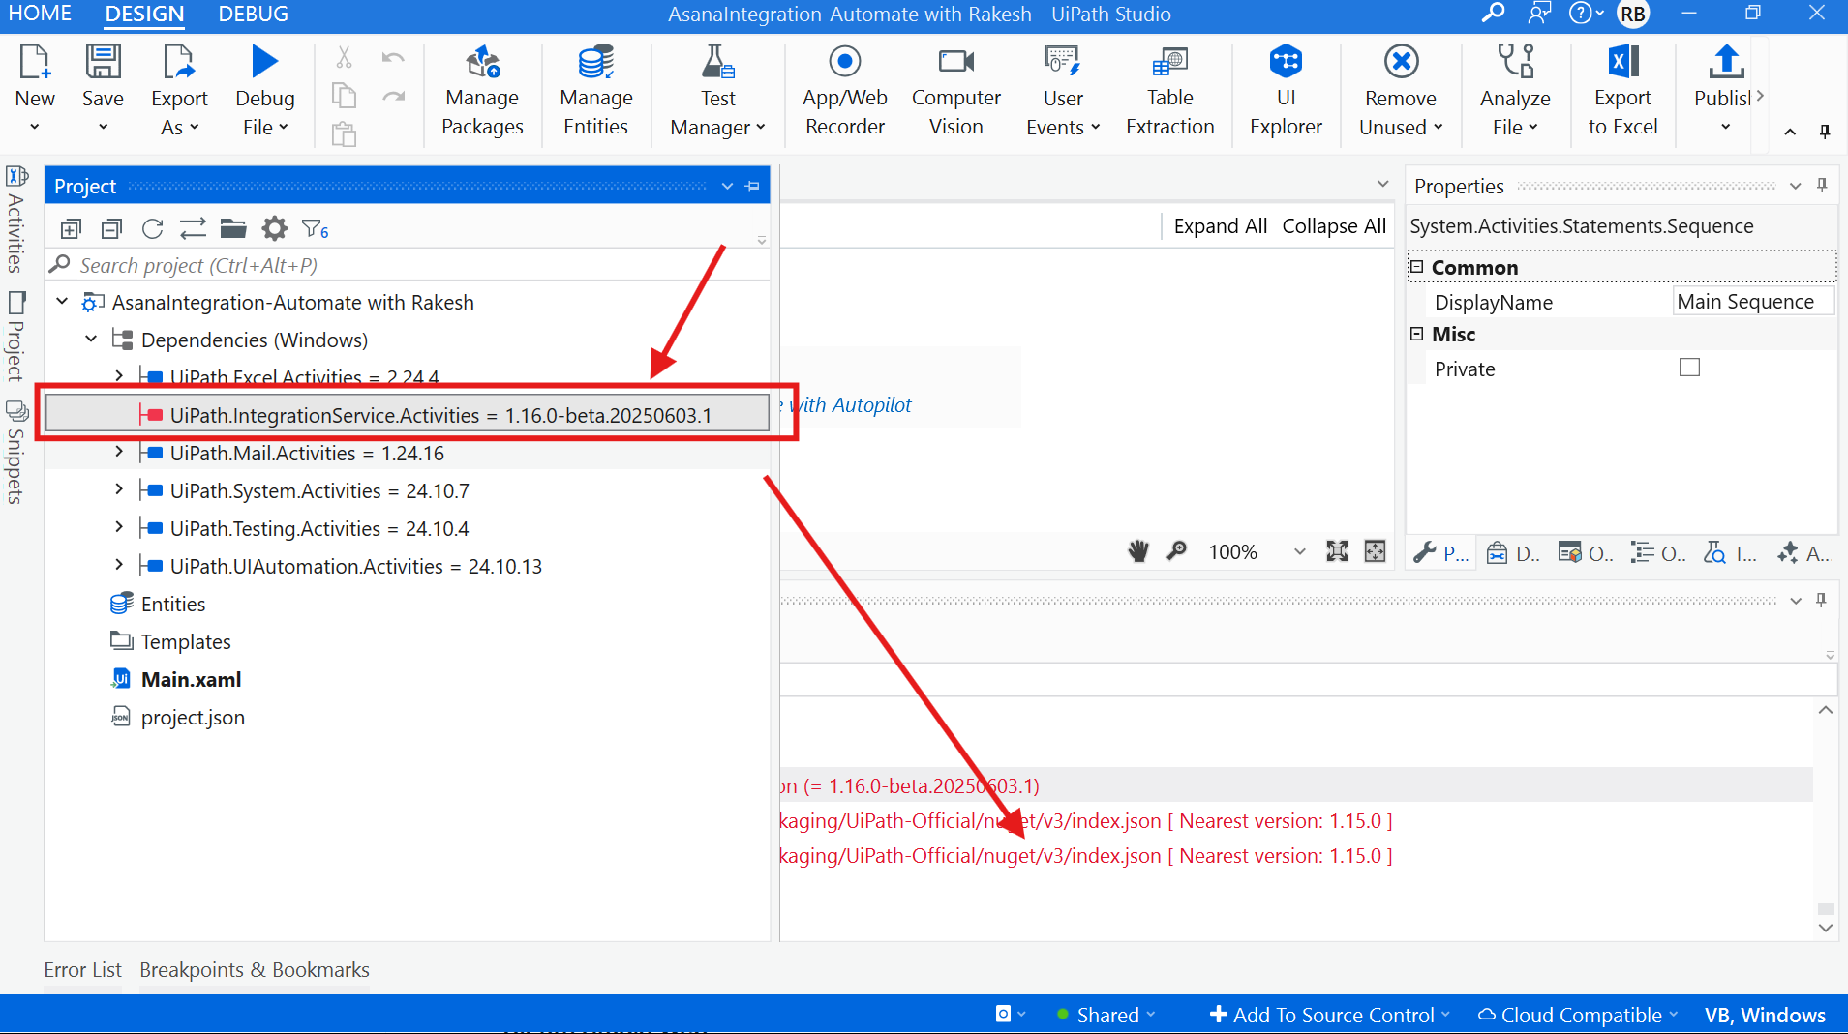The image size is (1848, 1034).
Task: Open Computer Vision tool
Action: point(955,90)
